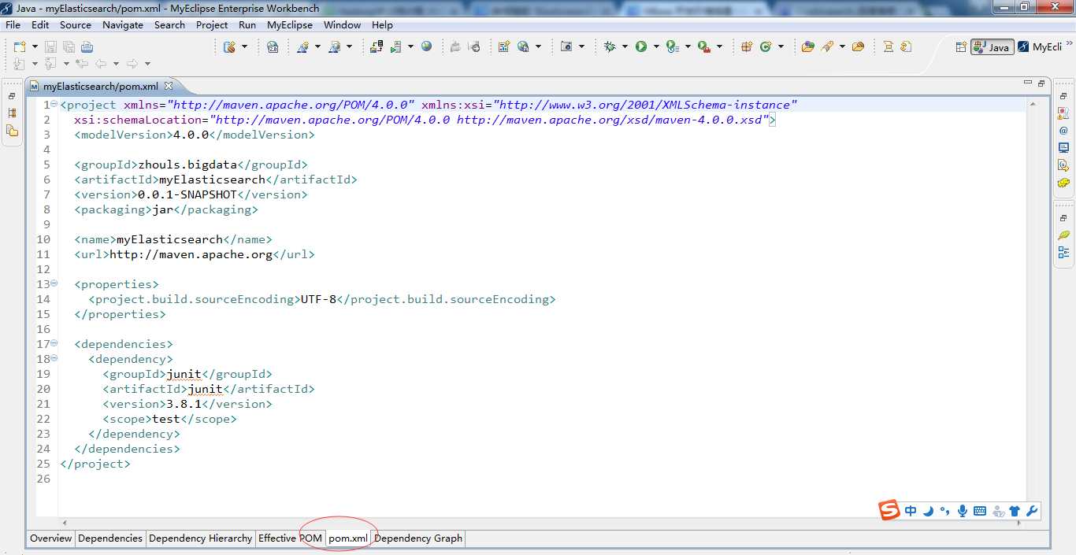This screenshot has height=555, width=1076.
Task: Click the Run Last Tool with toolbox icon
Action: pos(704,47)
